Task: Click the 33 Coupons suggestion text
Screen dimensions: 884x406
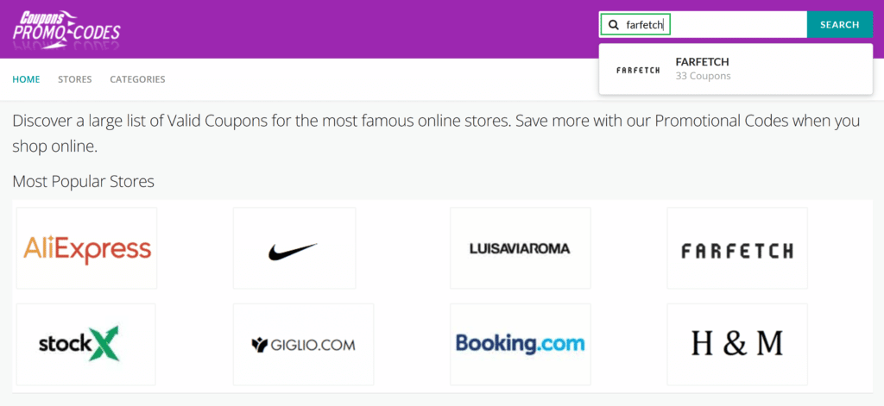Action: point(703,76)
